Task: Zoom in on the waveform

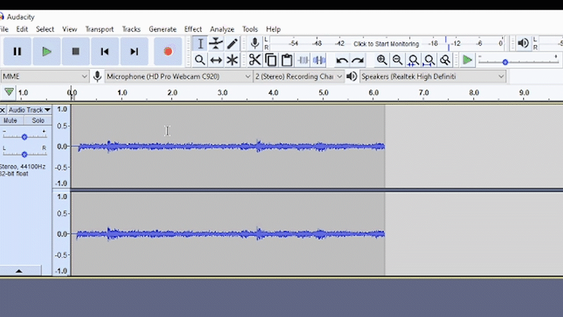Action: click(382, 60)
